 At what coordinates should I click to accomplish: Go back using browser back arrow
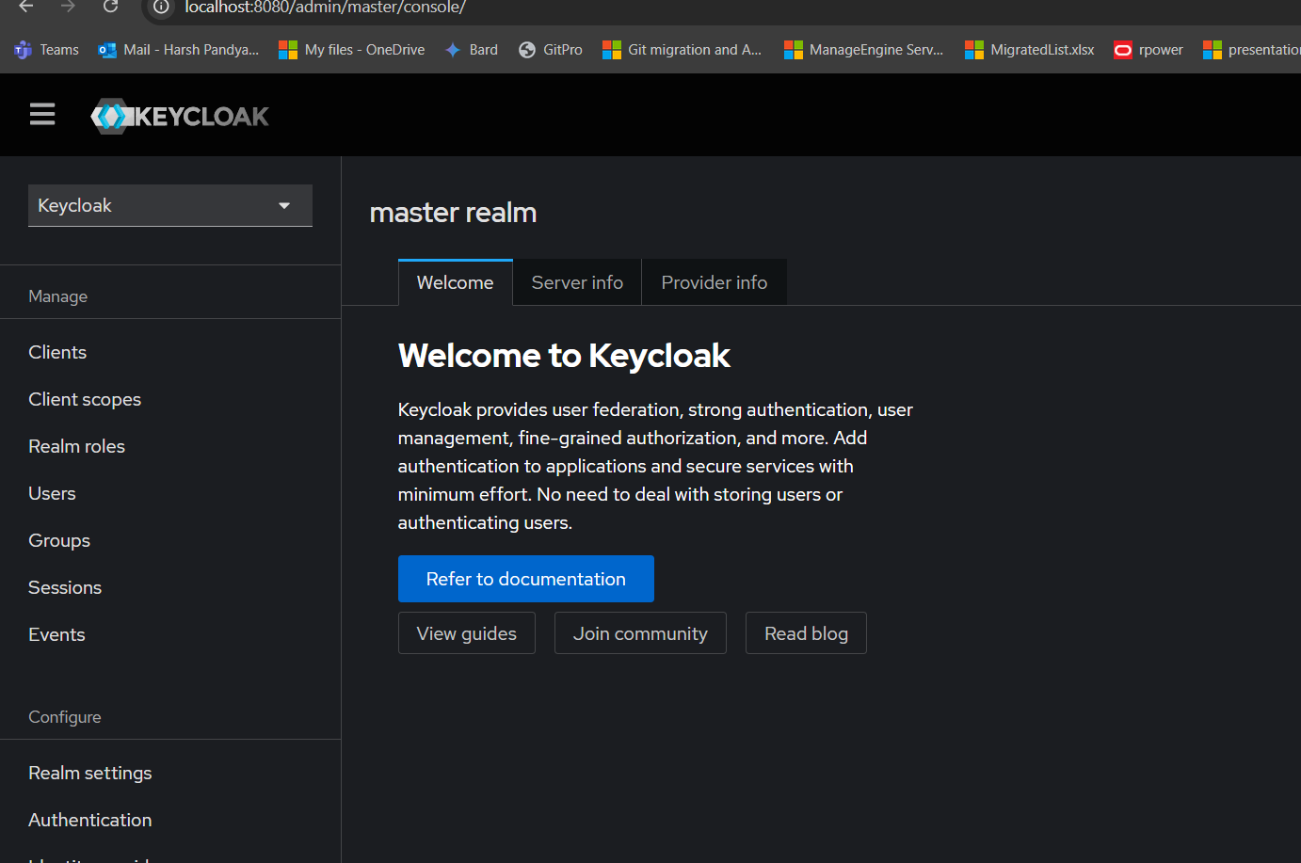[25, 7]
